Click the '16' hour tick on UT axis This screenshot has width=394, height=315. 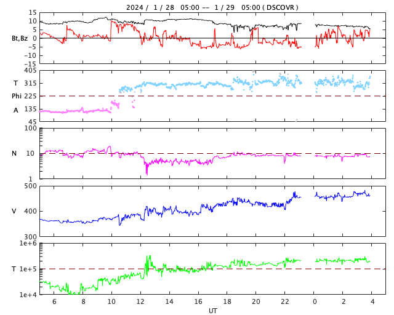click(198, 301)
